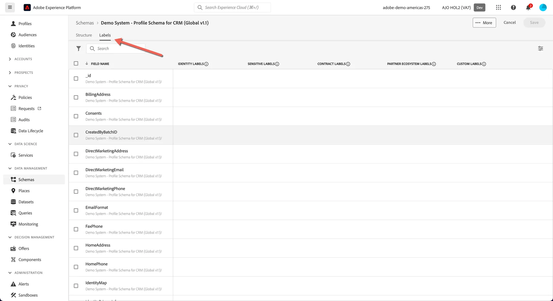This screenshot has height=301, width=553.
Task: Open the More actions button
Action: coord(484,23)
